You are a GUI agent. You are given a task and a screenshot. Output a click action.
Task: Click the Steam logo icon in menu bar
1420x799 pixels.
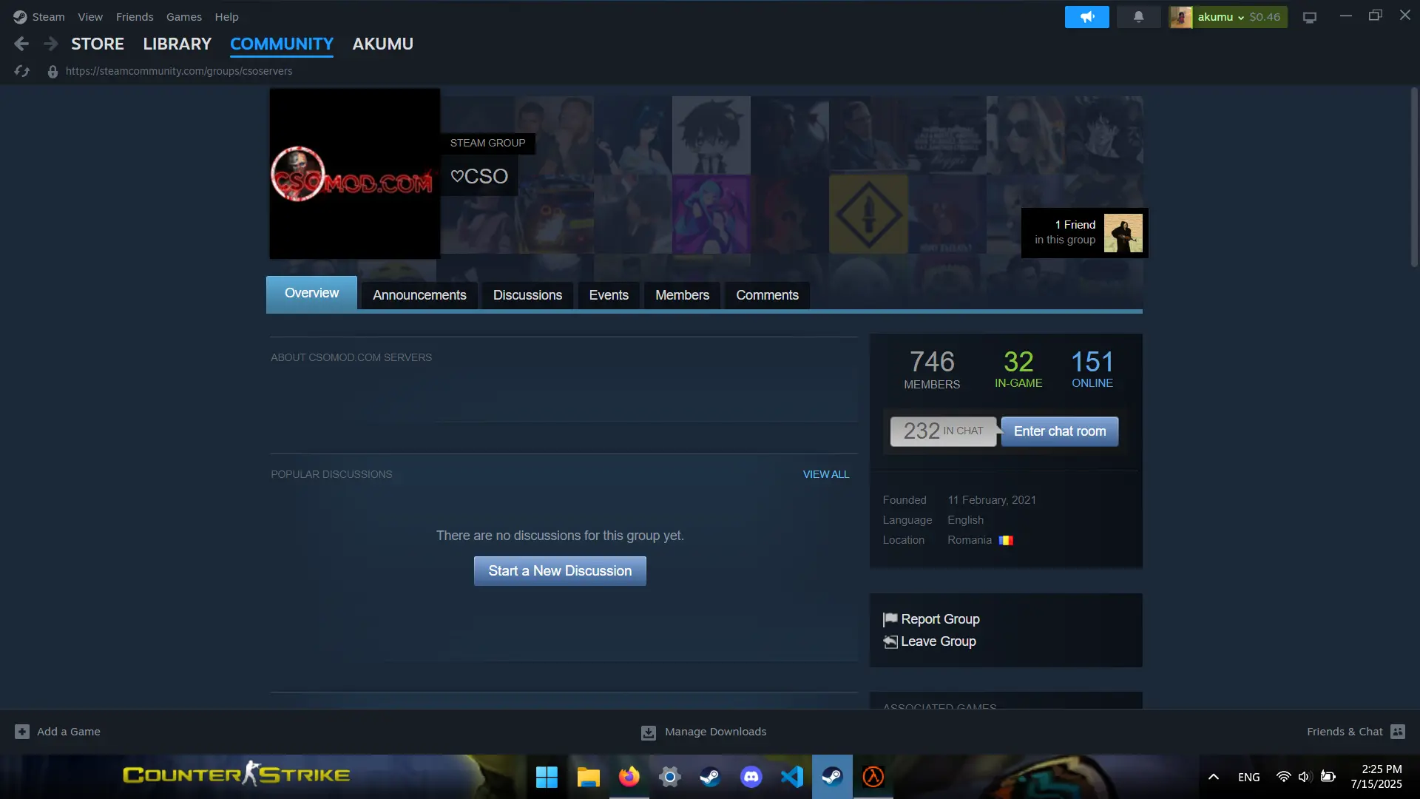click(x=20, y=17)
